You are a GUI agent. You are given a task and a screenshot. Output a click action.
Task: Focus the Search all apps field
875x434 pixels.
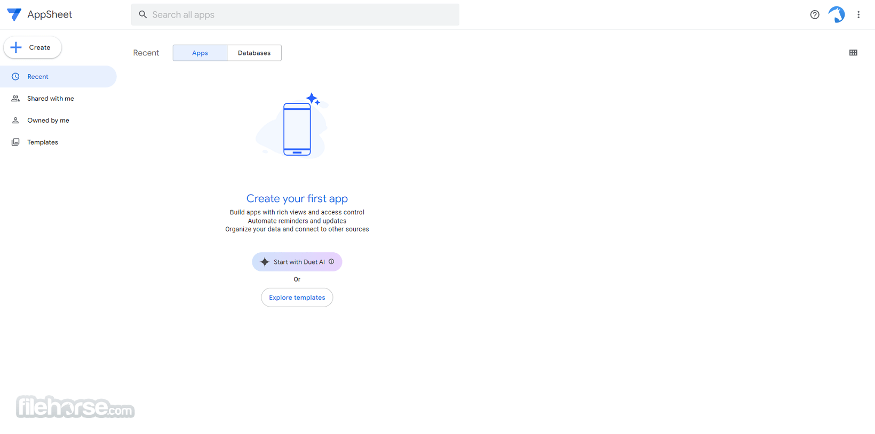[295, 15]
